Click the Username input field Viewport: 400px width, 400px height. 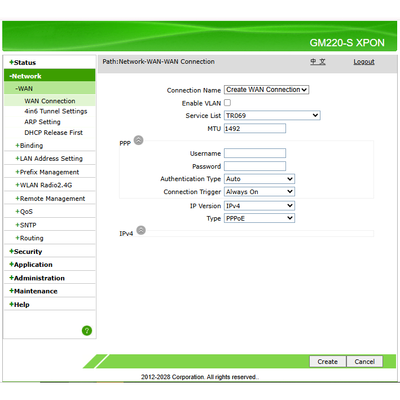254,153
